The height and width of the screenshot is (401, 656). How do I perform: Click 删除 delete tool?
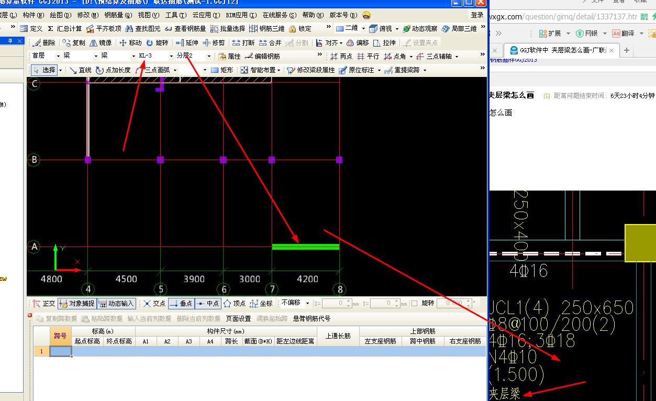click(44, 42)
